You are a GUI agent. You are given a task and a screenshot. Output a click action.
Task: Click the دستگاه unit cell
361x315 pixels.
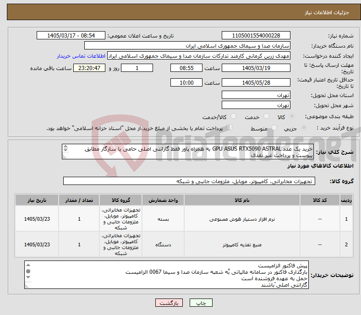click(x=163, y=244)
